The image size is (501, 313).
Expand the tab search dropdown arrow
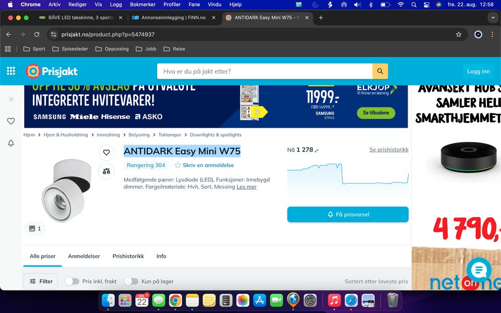[x=493, y=18]
